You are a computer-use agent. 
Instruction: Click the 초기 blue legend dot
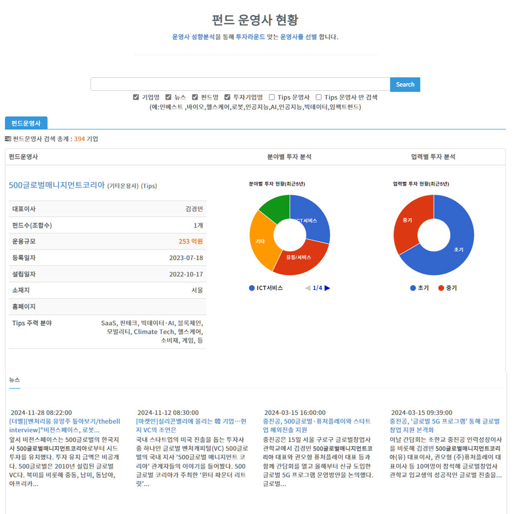point(413,288)
